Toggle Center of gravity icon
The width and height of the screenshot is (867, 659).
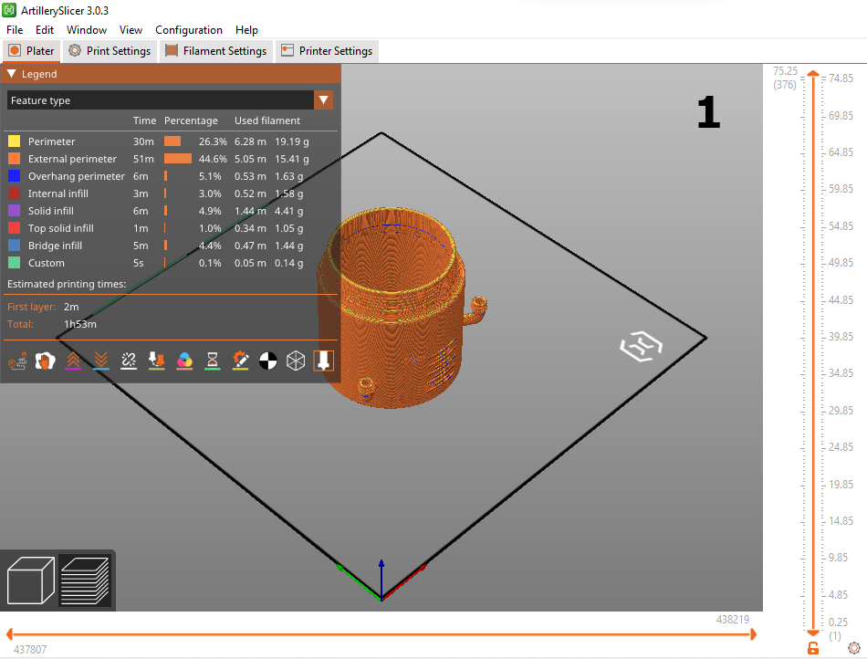[x=267, y=361]
